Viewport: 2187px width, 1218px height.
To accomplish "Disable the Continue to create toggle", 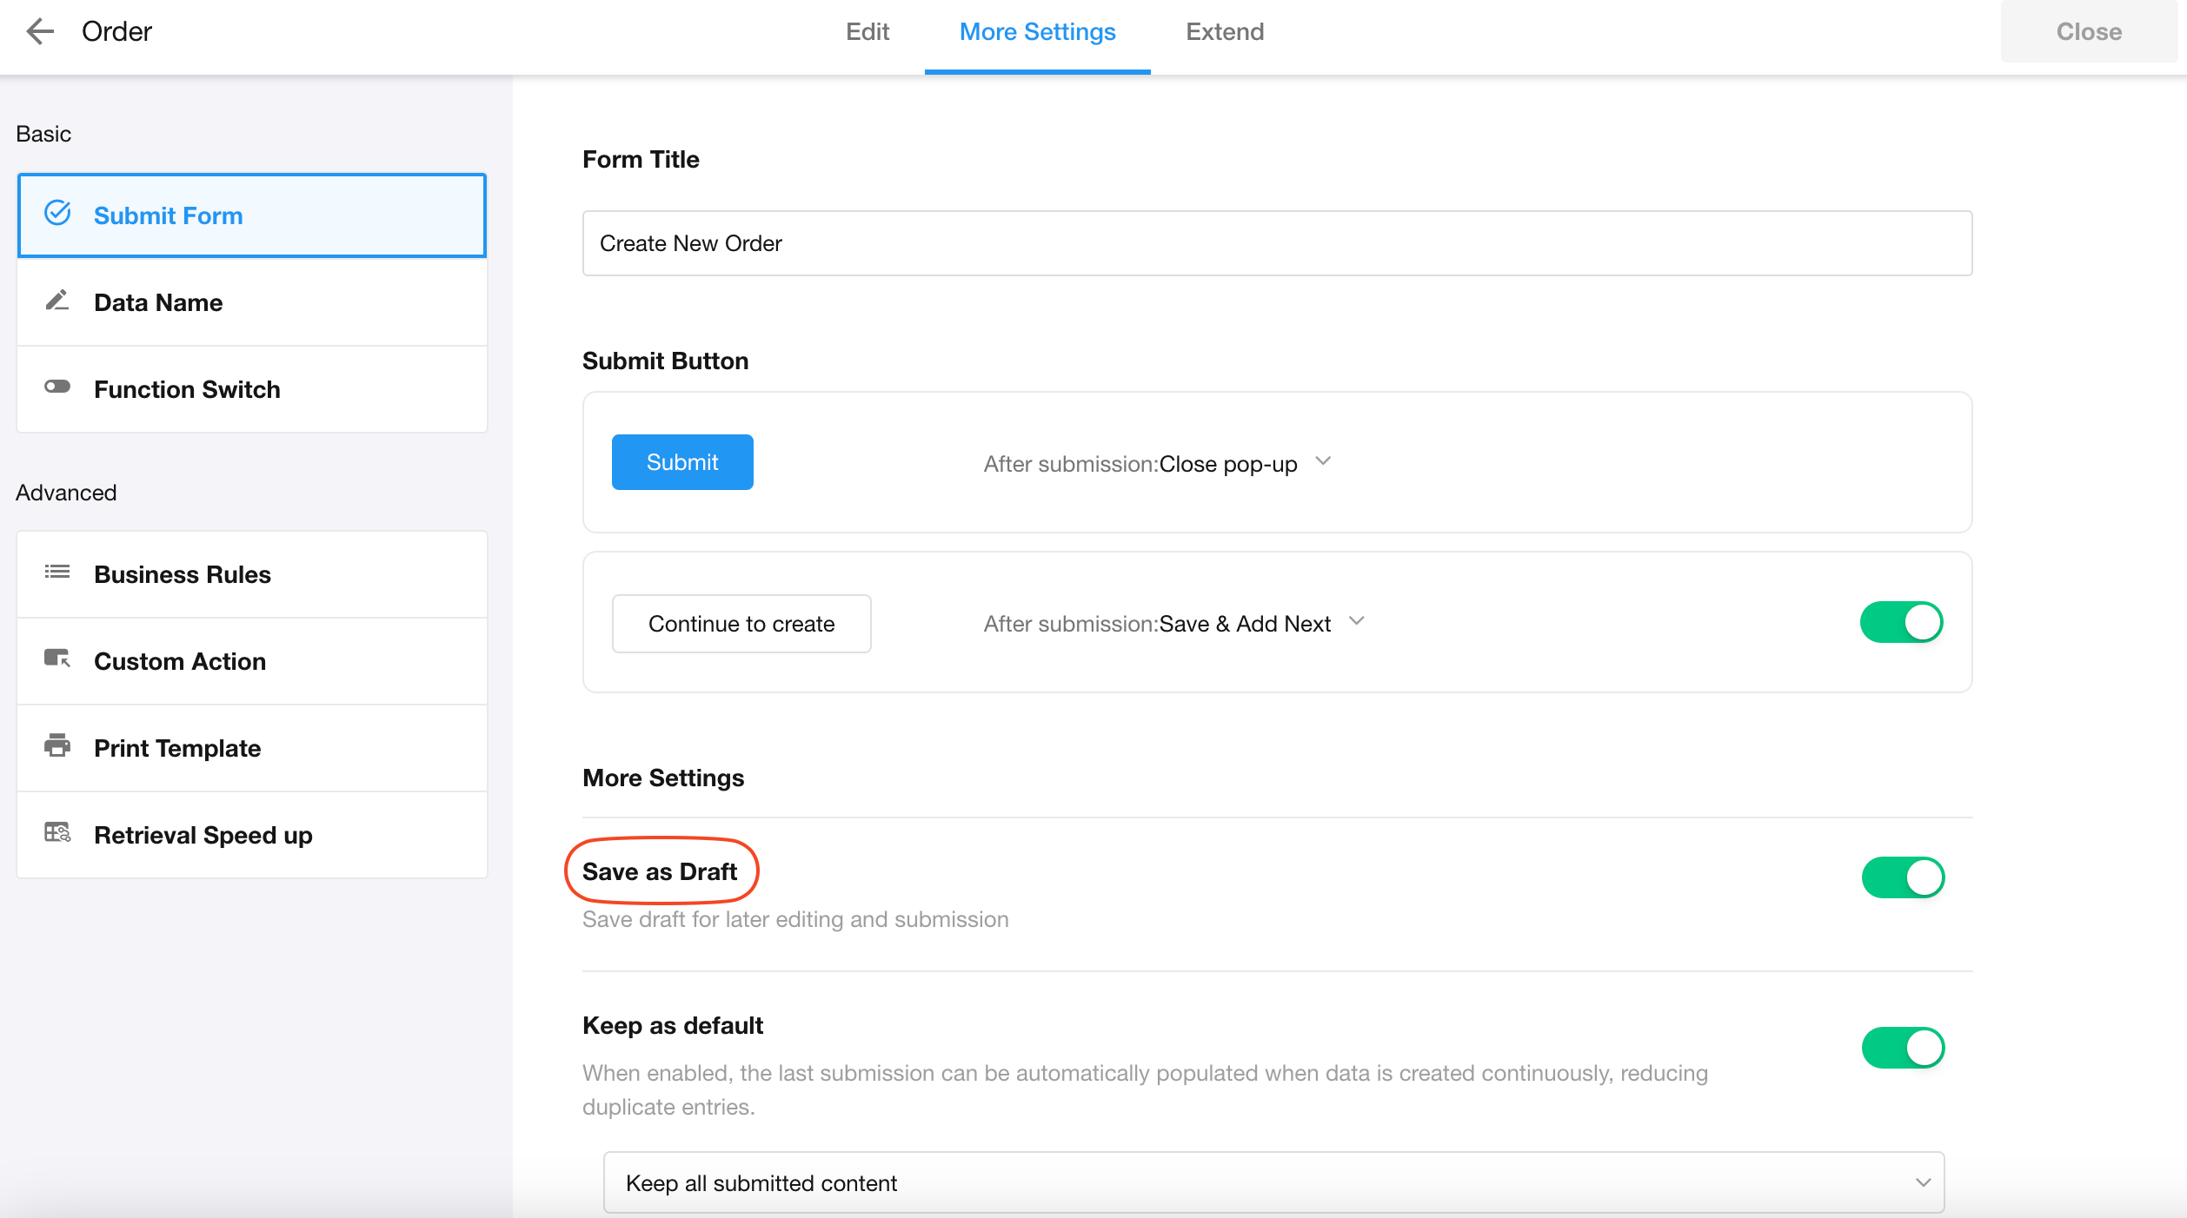I will 1901,623.
